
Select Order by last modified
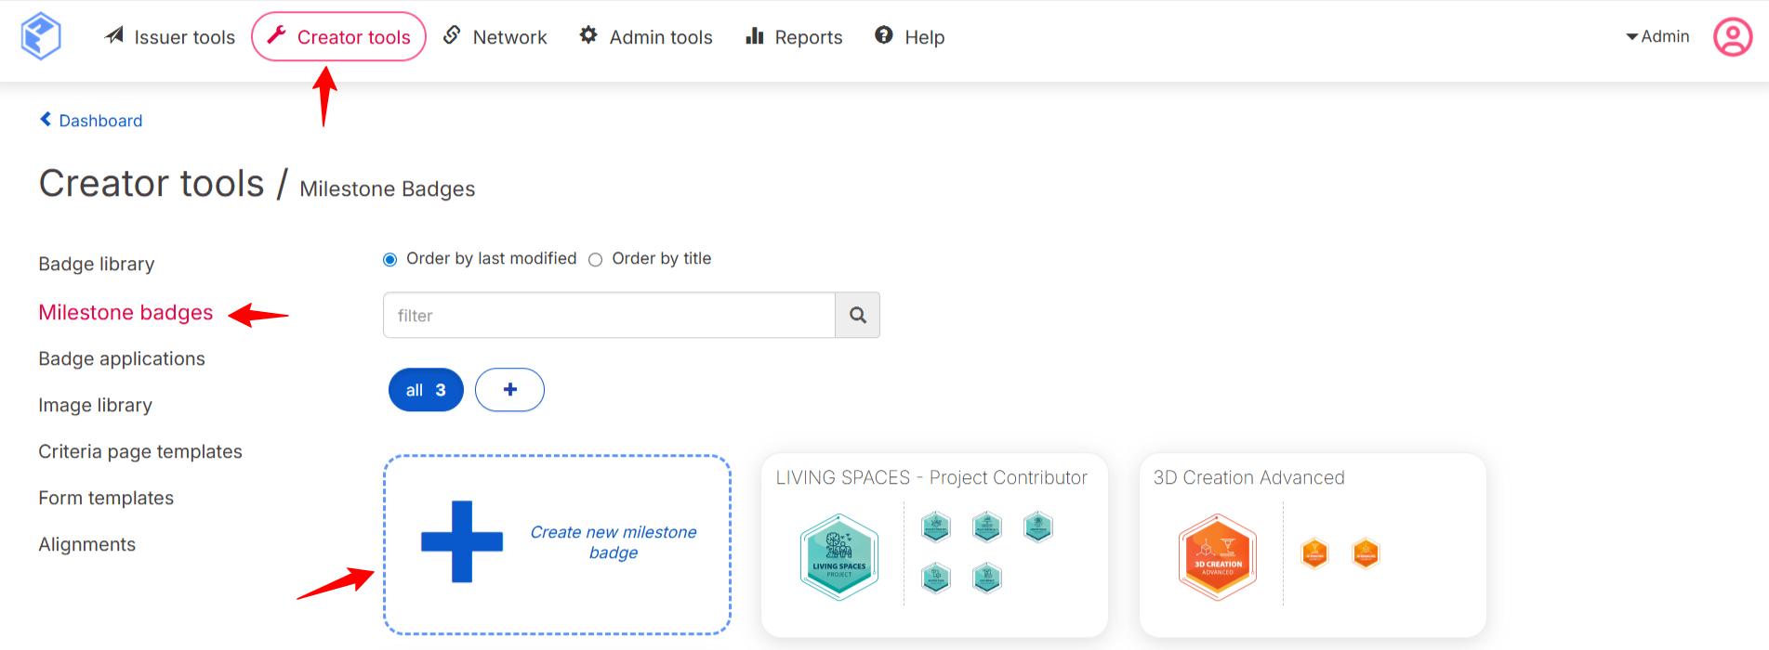[390, 260]
